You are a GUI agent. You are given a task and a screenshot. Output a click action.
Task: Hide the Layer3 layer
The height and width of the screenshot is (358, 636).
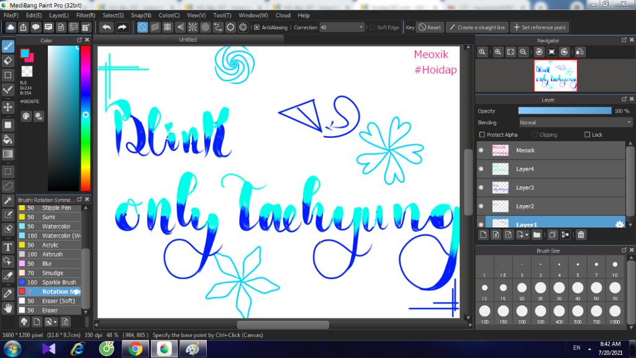[481, 188]
